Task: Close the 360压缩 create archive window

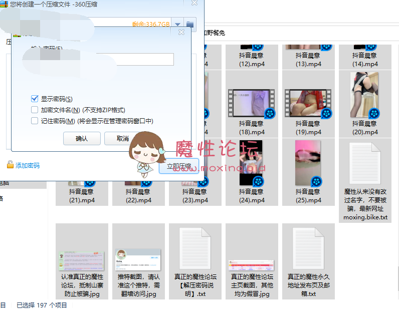Action: coord(194,3)
